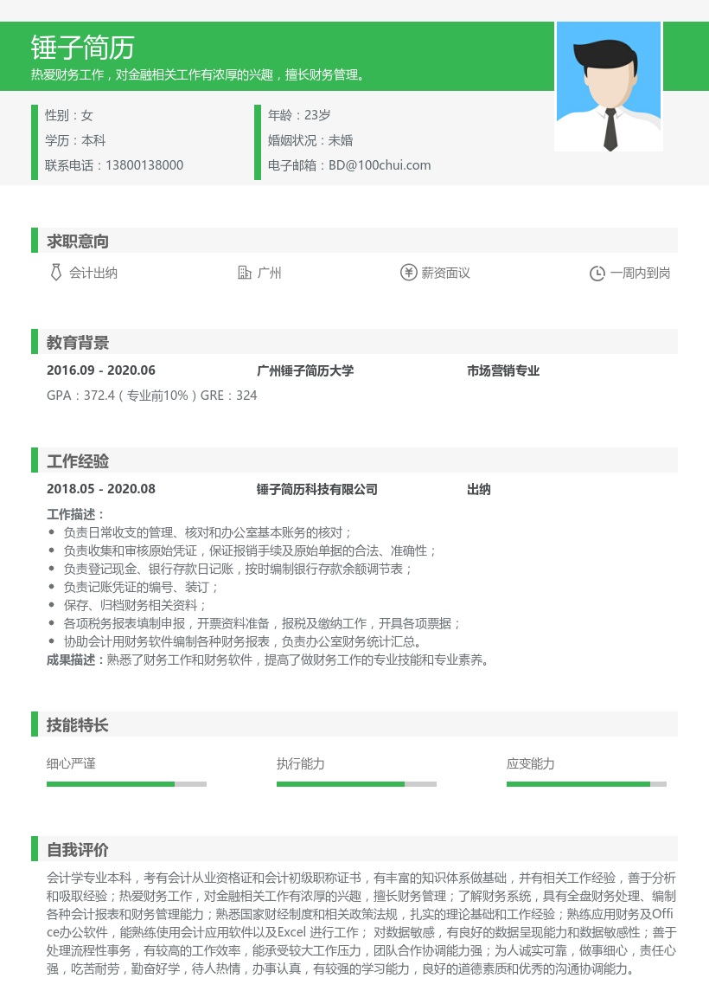Select the job position icon beside 会计出纳

55,273
